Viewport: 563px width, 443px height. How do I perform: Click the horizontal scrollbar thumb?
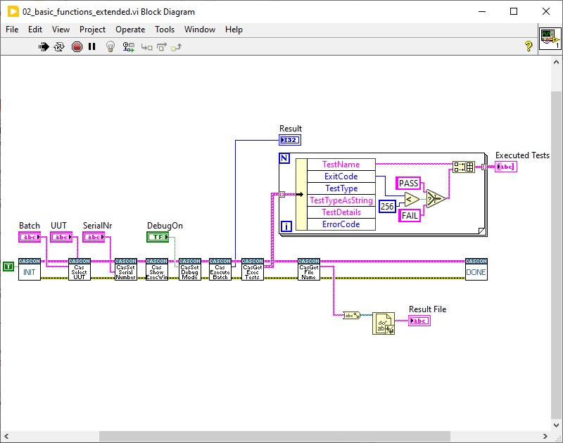pos(274,436)
